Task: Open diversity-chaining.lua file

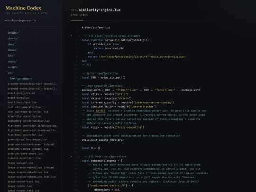Action: tap(24, 116)
